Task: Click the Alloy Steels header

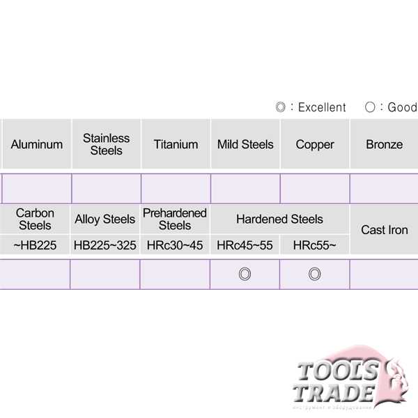Action: coord(104,219)
